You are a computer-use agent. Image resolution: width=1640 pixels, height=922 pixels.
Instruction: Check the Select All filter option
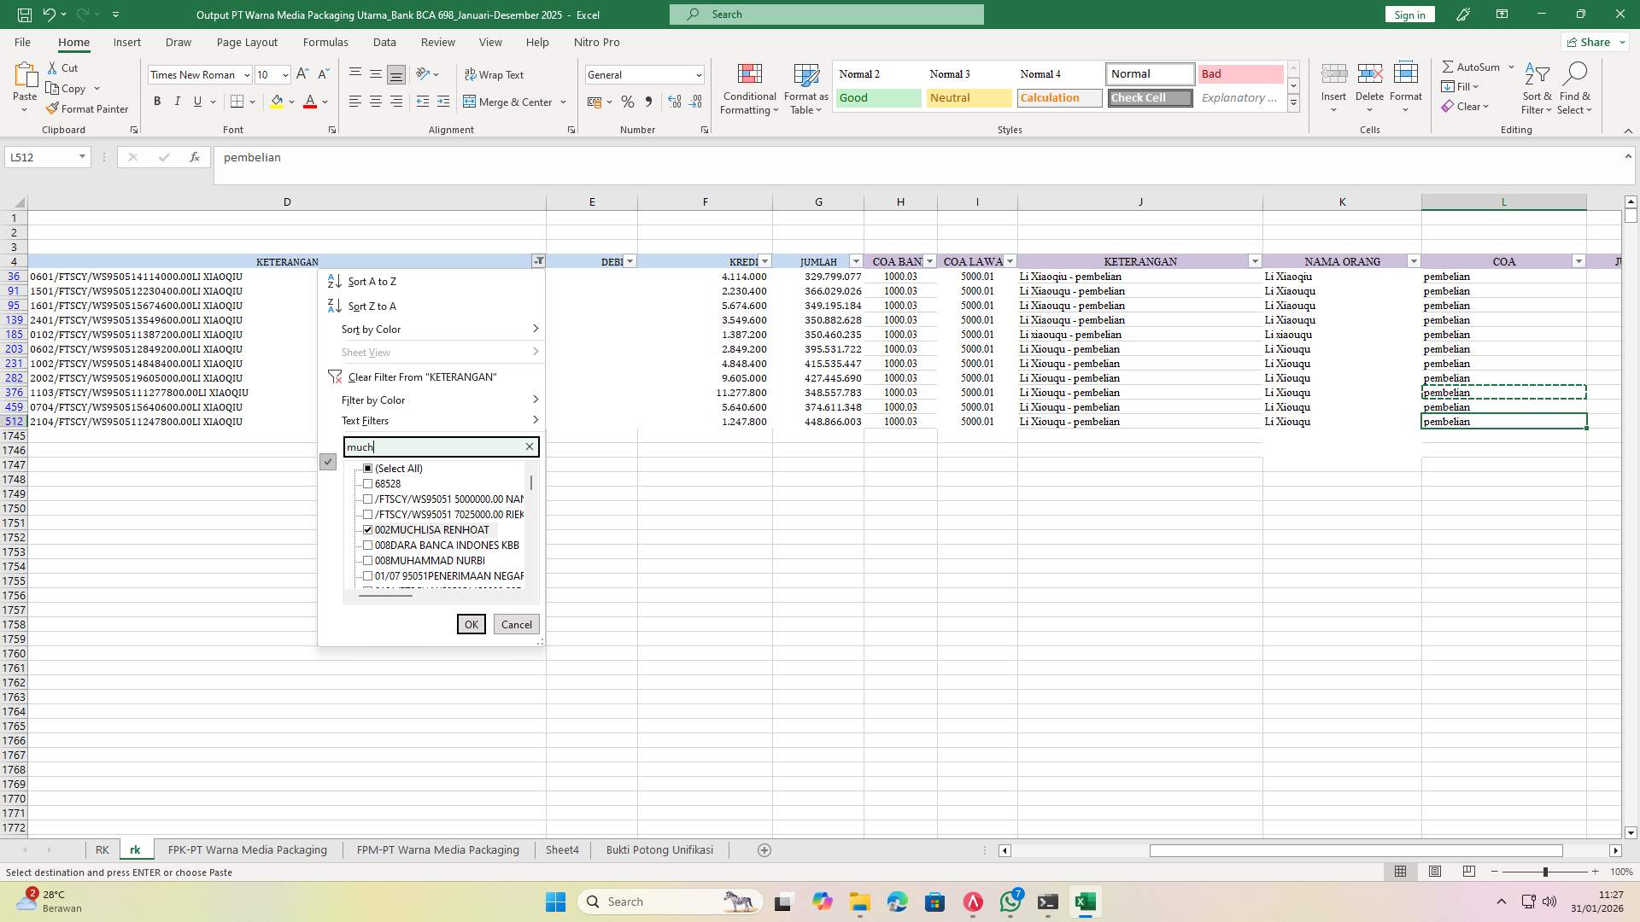point(368,468)
